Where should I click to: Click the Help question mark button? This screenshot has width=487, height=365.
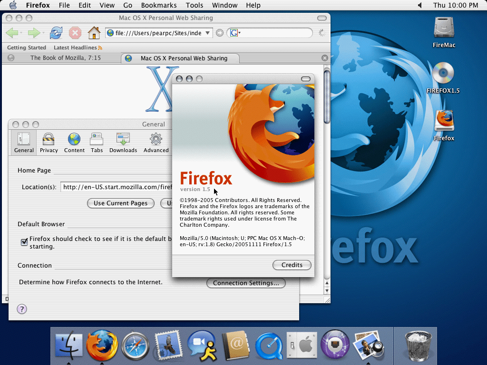tap(21, 309)
